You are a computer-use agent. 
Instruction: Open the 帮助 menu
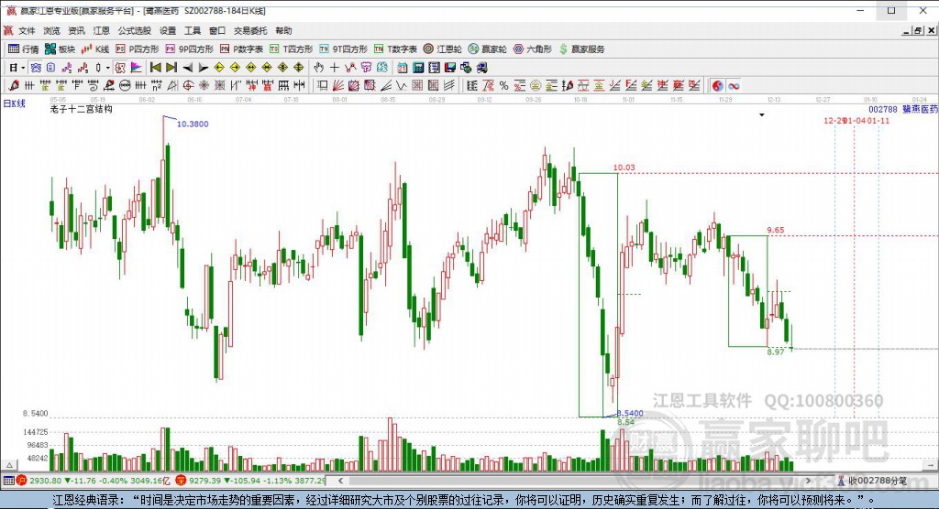[x=283, y=30]
